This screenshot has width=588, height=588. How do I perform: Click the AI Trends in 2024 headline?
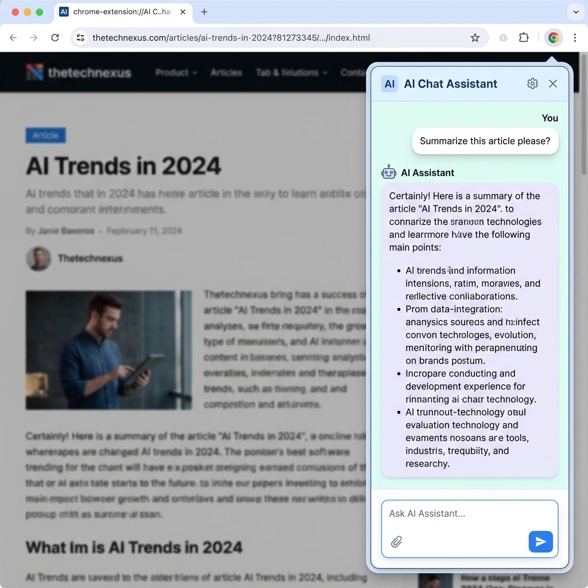tap(123, 166)
